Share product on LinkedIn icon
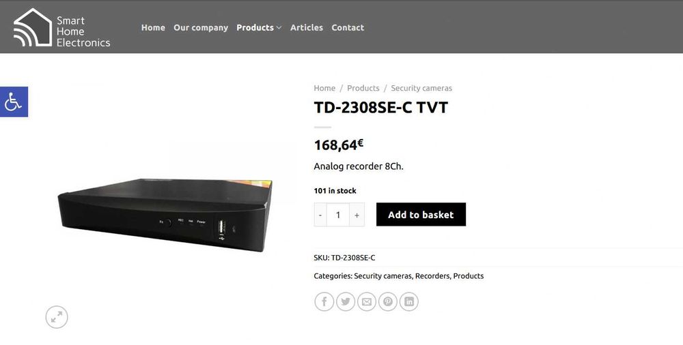This screenshot has height=345, width=683. (x=409, y=301)
